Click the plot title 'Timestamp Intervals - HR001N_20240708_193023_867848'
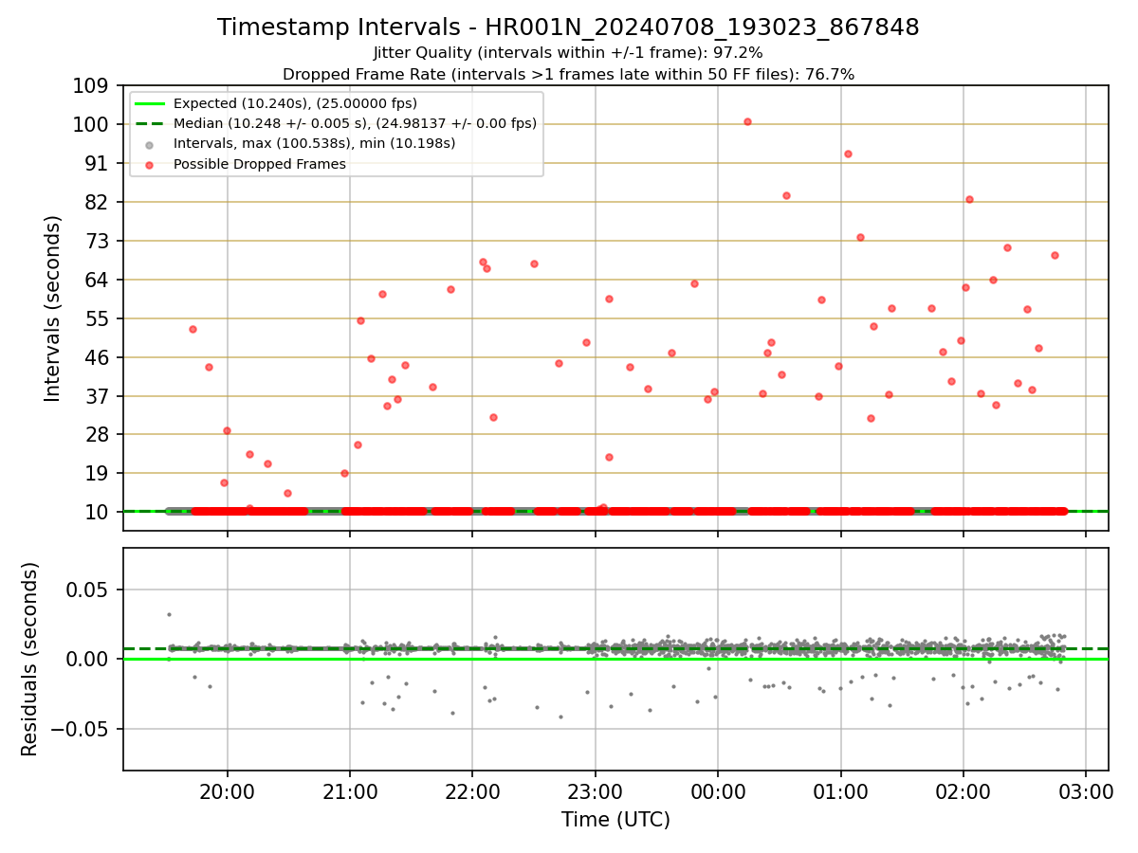1138x853 pixels. [568, 27]
